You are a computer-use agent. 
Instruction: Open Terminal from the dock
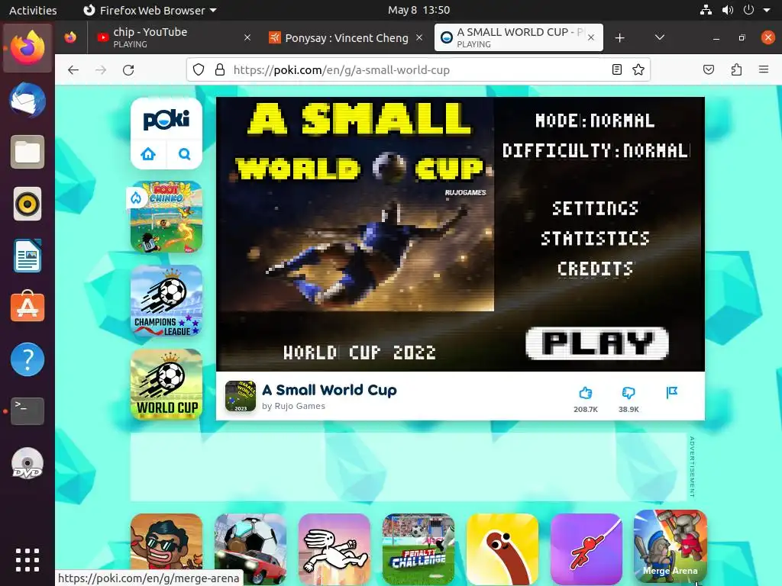click(x=27, y=411)
